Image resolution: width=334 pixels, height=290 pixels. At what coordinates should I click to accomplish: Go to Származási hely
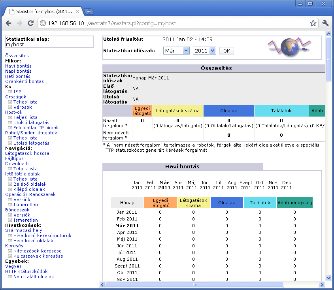tap(24, 230)
